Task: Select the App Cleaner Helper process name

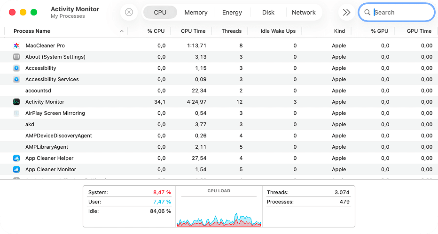Action: (49, 158)
